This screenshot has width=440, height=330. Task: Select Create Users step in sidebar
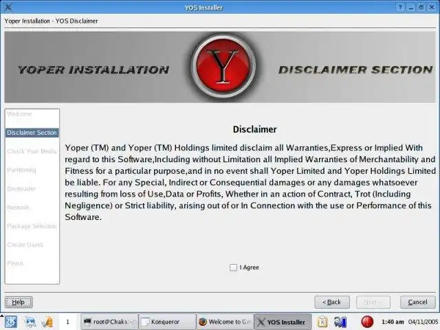click(25, 245)
